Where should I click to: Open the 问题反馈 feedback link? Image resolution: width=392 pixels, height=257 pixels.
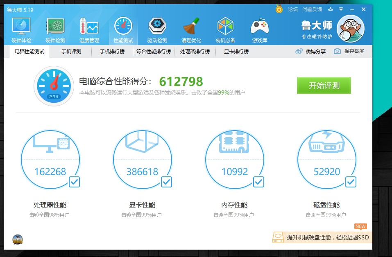[x=312, y=9]
